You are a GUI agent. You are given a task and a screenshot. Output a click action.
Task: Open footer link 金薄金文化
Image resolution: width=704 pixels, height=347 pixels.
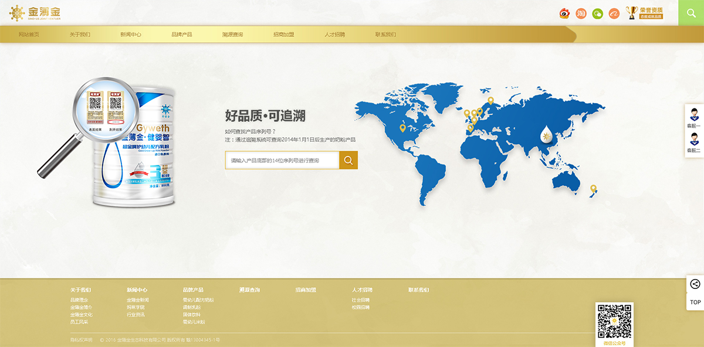[81, 315]
